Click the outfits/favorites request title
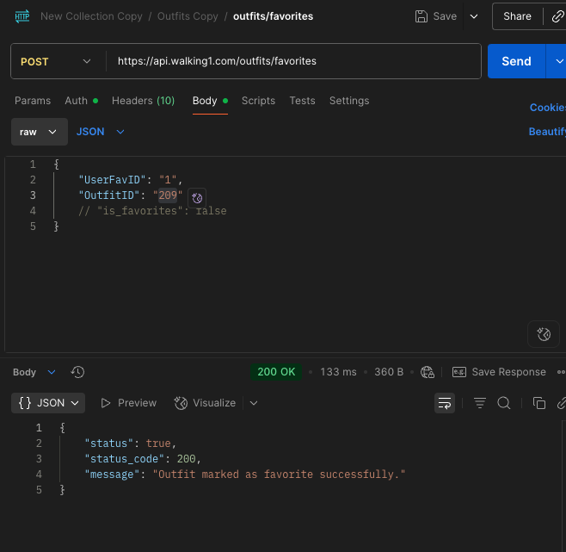 [x=274, y=16]
